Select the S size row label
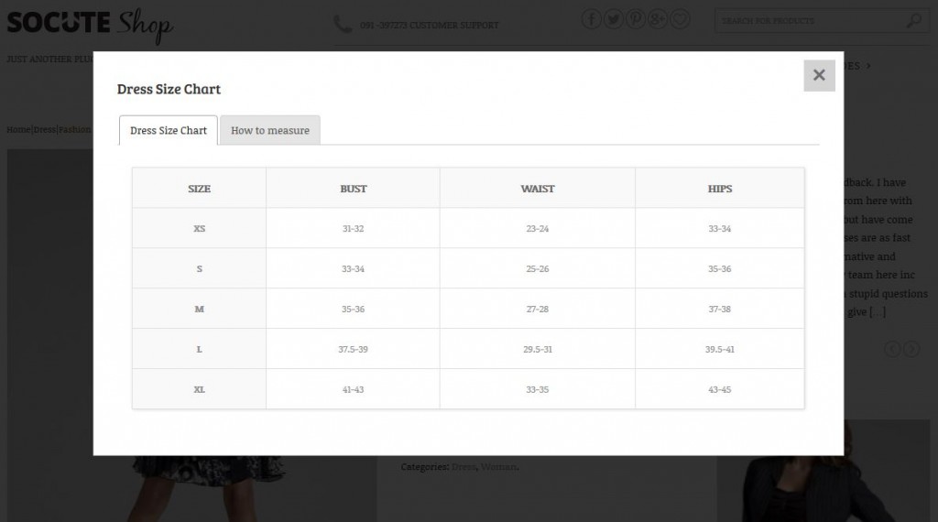Viewport: 938px width, 522px height. click(199, 269)
